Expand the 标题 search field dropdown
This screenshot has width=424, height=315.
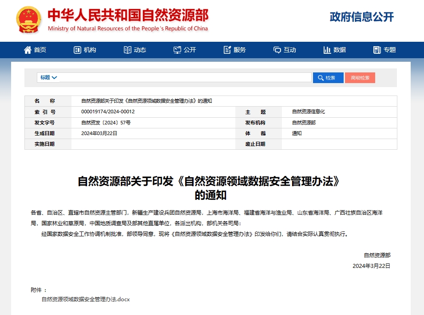pos(49,77)
